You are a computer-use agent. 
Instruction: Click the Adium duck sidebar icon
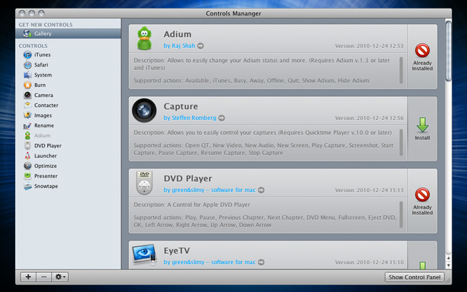tap(27, 136)
